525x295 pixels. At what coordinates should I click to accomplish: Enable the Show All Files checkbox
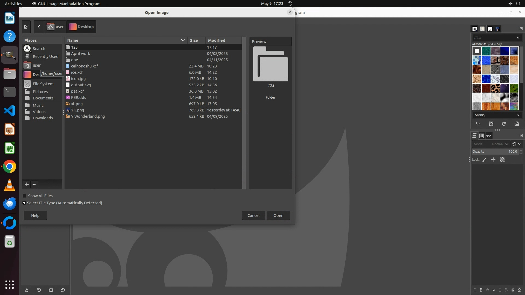click(25, 196)
